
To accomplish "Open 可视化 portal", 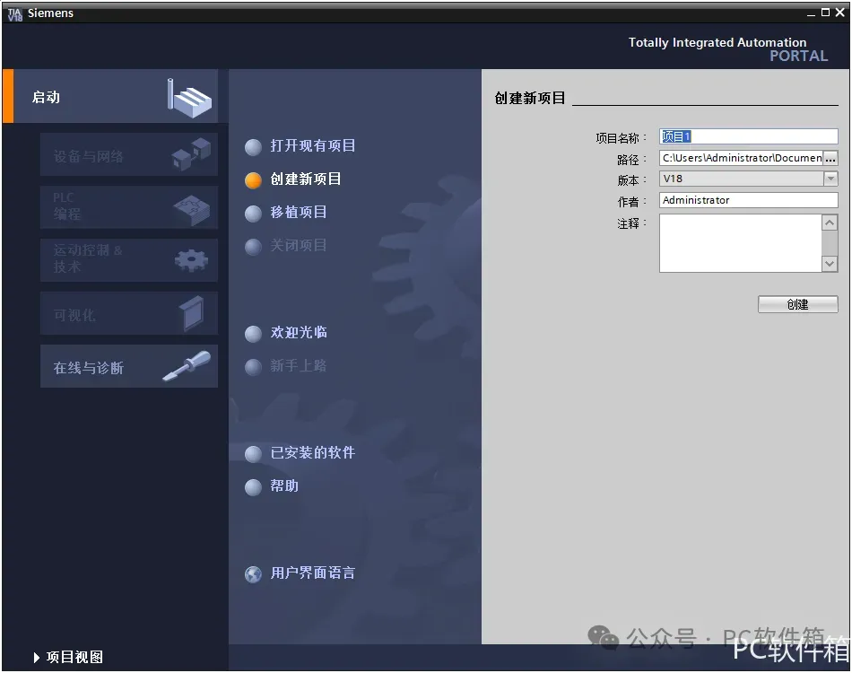I will [x=129, y=313].
